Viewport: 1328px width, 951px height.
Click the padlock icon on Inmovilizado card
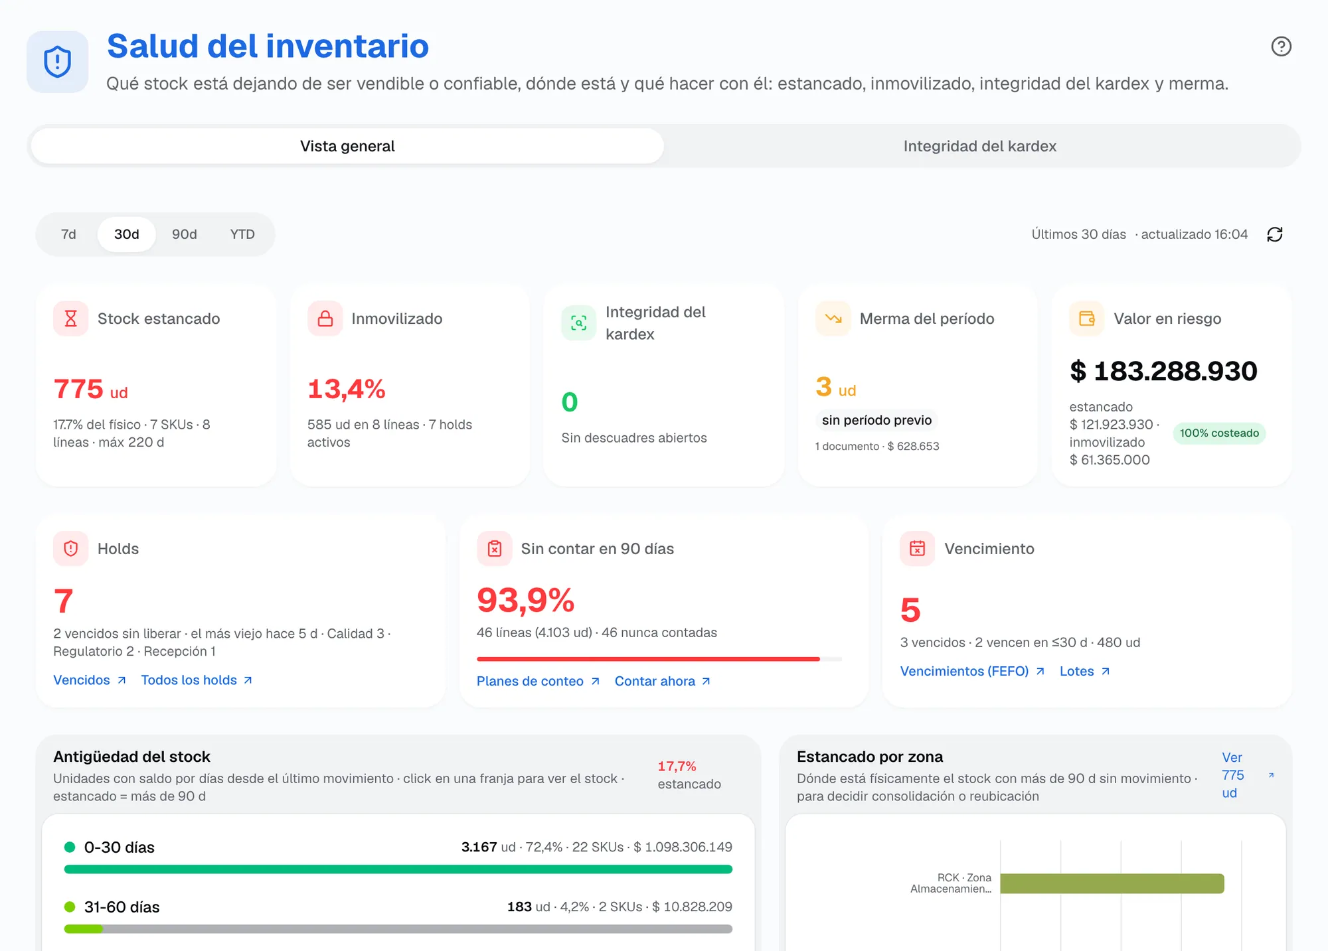tap(325, 319)
